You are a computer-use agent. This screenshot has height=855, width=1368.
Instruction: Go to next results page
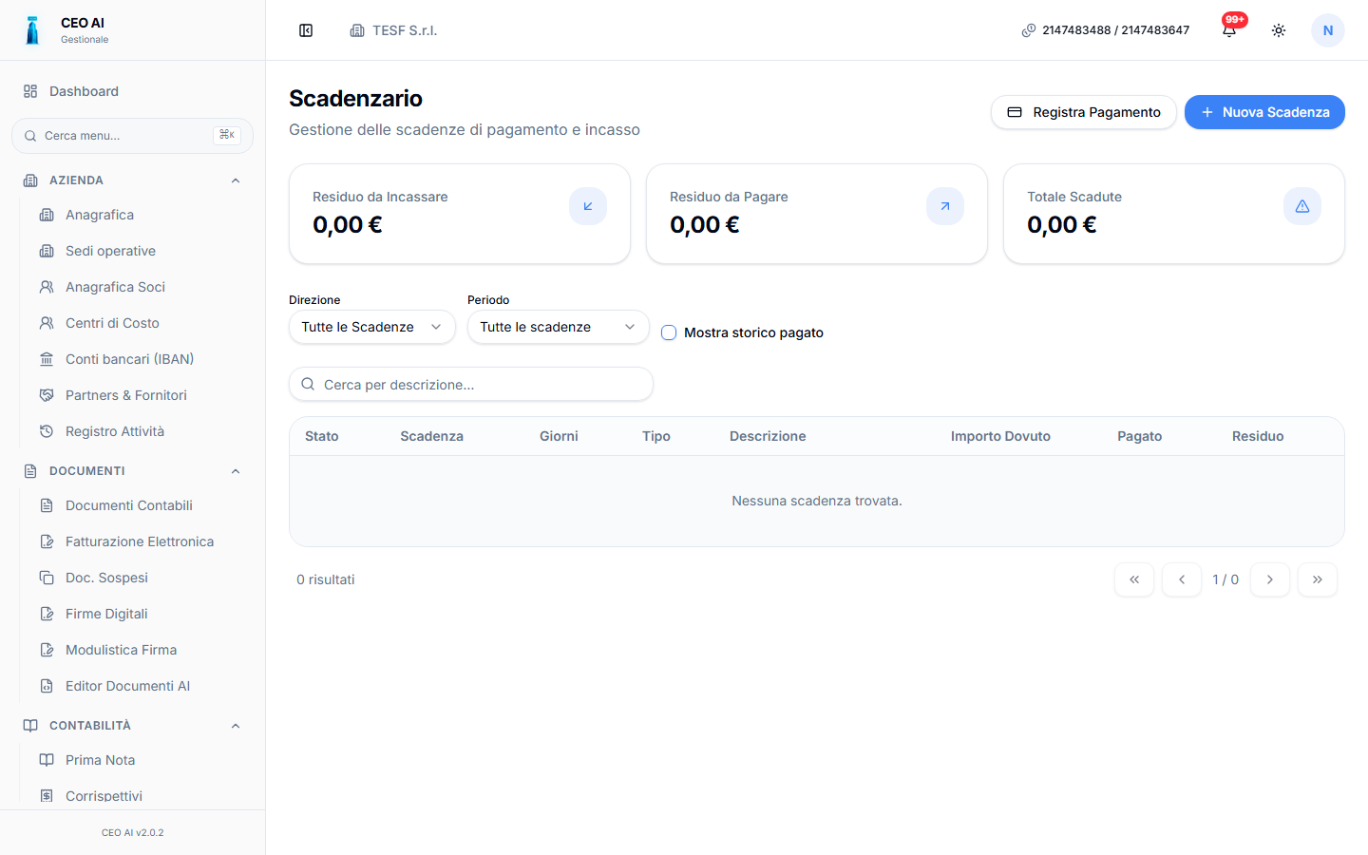tap(1270, 579)
